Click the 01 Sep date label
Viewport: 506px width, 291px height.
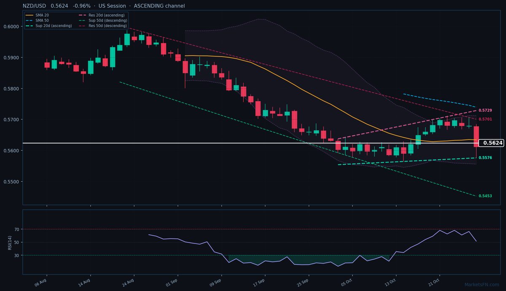pos(172,282)
